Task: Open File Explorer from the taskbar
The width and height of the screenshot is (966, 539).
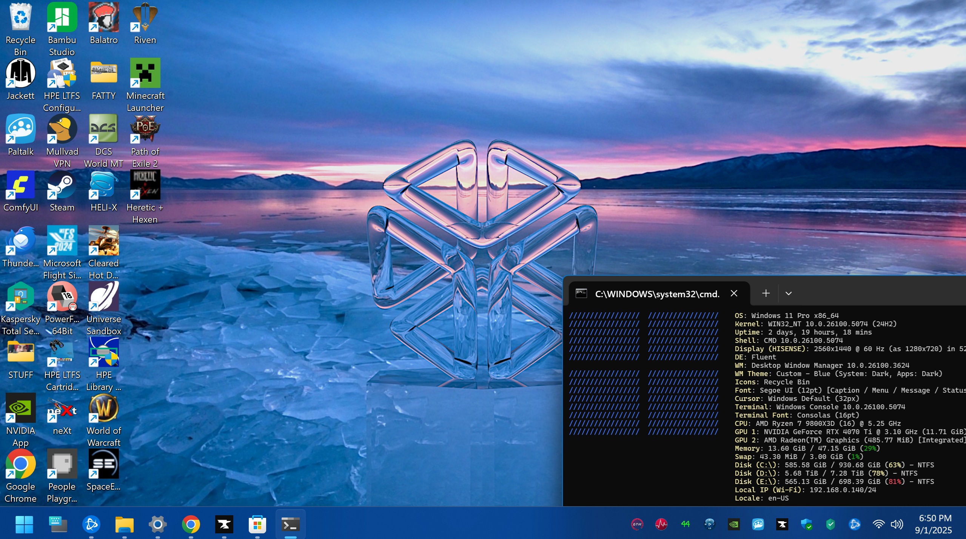Action: [x=124, y=524]
